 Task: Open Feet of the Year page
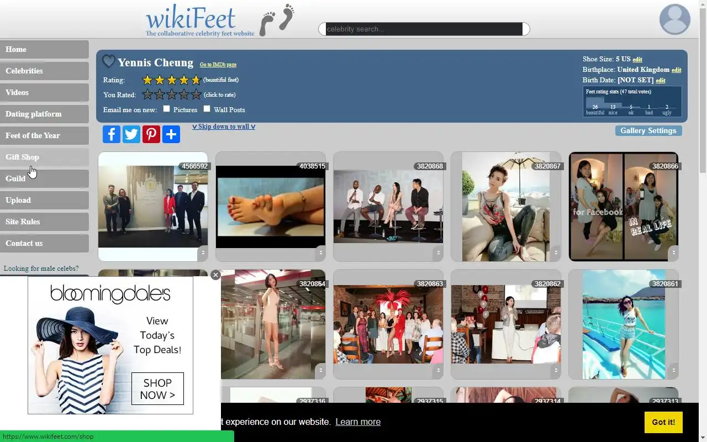[44, 135]
